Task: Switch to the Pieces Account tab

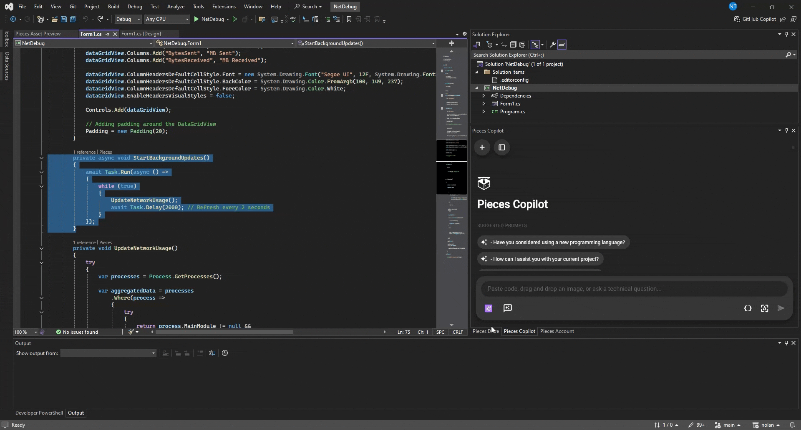Action: 557,331
